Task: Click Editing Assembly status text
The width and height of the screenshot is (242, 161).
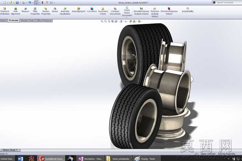Action: pyautogui.click(x=226, y=154)
